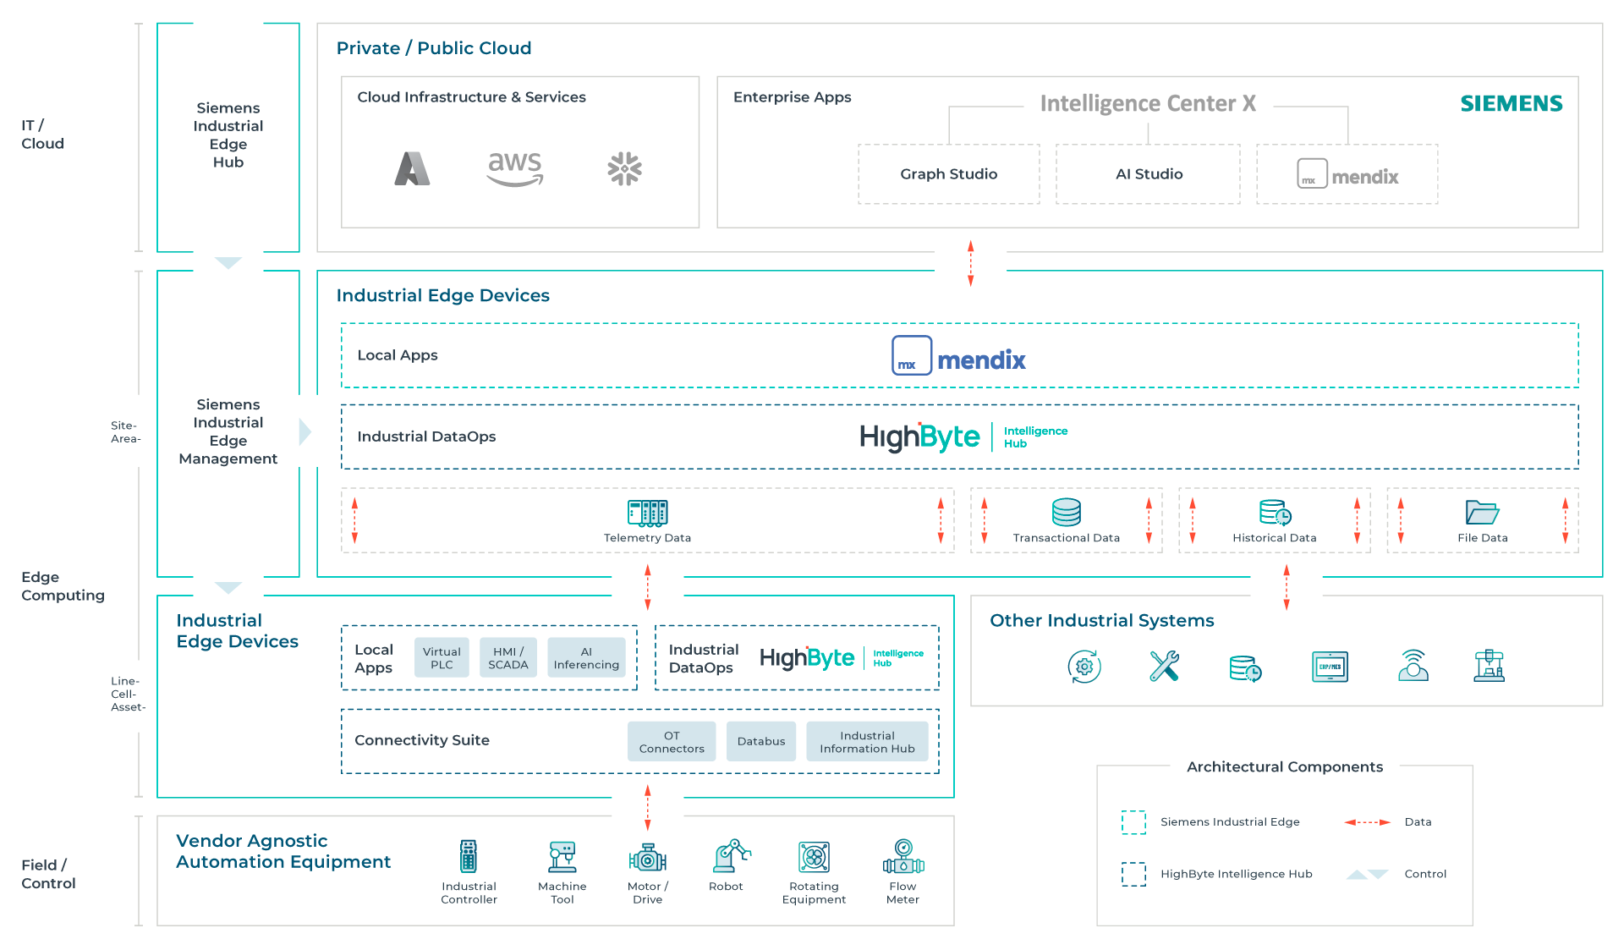The width and height of the screenshot is (1624, 950).
Task: Click the Telemetry Data icon
Action: click(x=648, y=513)
